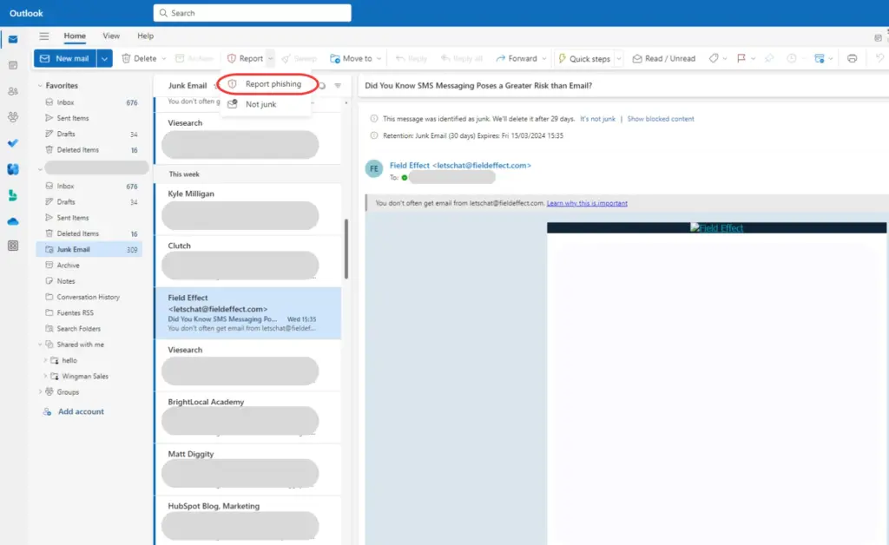889x545 pixels.
Task: Toggle Read / Unread status
Action: pos(664,58)
